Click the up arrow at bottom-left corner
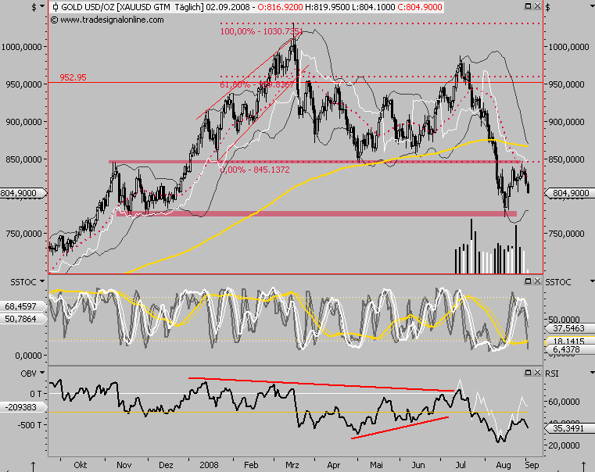This screenshot has height=472, width=595. point(34,467)
